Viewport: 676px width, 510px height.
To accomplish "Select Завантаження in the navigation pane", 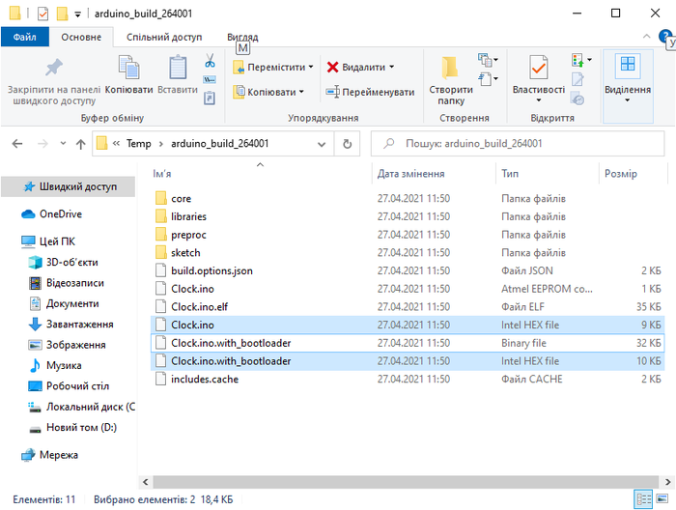I will point(79,325).
